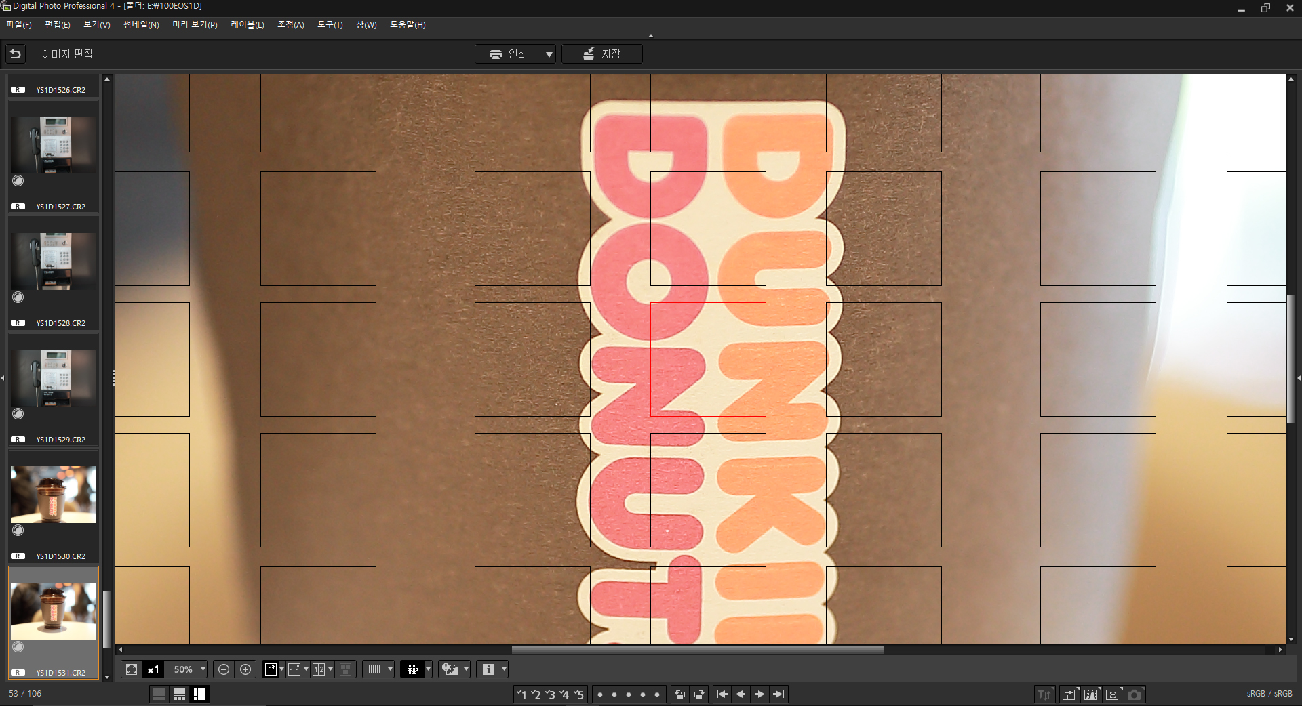Switch to x1 actual-size view
The height and width of the screenshot is (706, 1302).
pos(153,669)
